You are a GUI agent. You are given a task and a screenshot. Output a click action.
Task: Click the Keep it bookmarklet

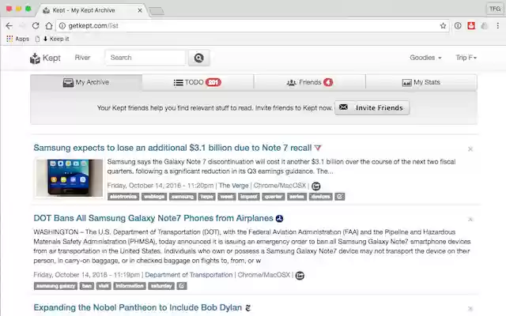coord(56,39)
